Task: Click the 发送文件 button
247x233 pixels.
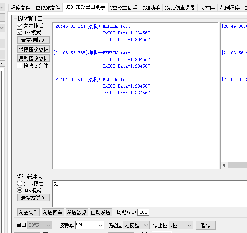Action: pyautogui.click(x=29, y=212)
